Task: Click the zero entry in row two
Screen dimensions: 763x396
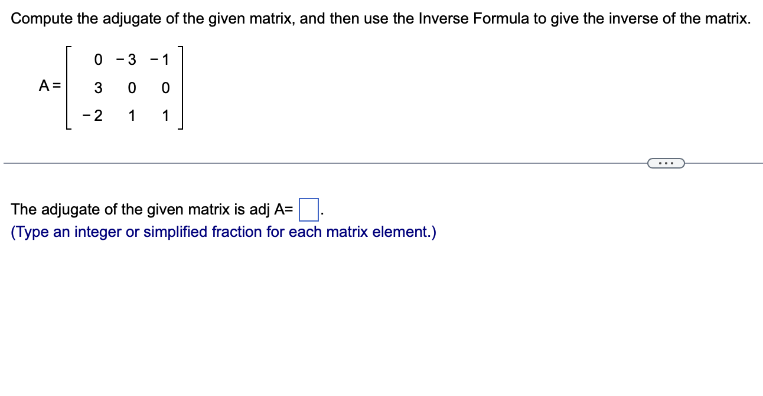Action: tap(131, 87)
